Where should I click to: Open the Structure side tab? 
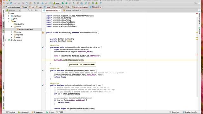click(x=3, y=40)
